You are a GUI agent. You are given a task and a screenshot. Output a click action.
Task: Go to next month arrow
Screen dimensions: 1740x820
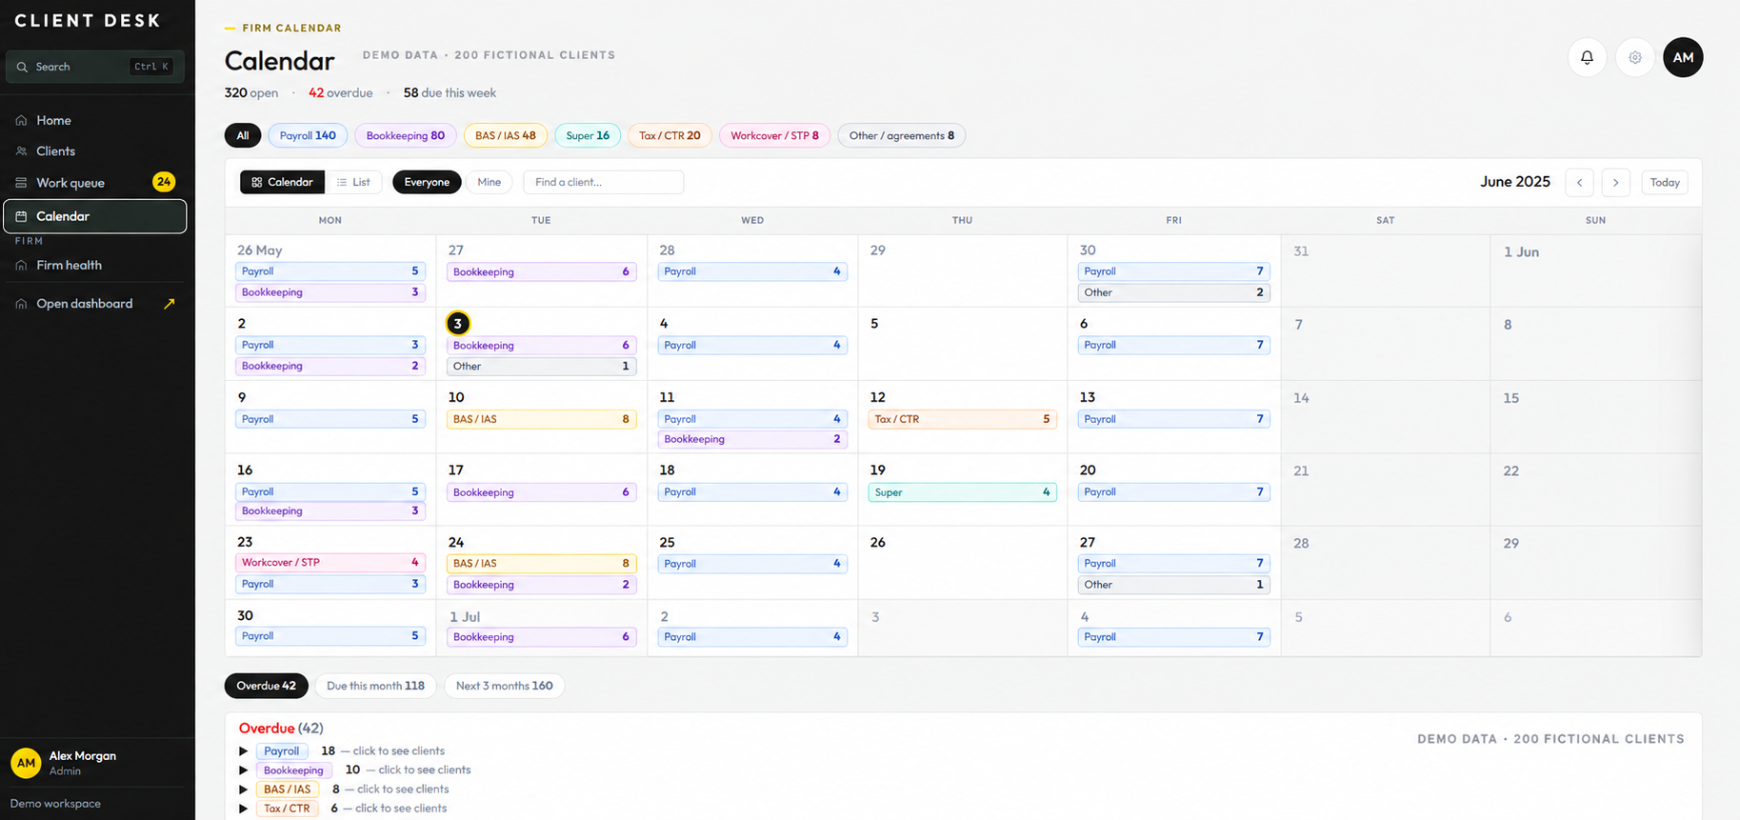click(1615, 182)
